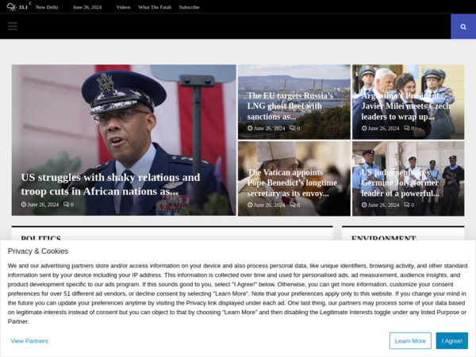Click the Privacy & Cookies heading
The image size is (476, 357).
click(38, 251)
